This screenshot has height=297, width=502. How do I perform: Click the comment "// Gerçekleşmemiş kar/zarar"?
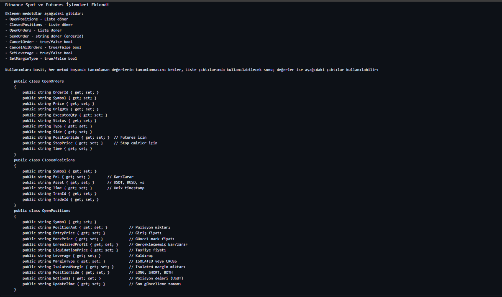point(159,244)
